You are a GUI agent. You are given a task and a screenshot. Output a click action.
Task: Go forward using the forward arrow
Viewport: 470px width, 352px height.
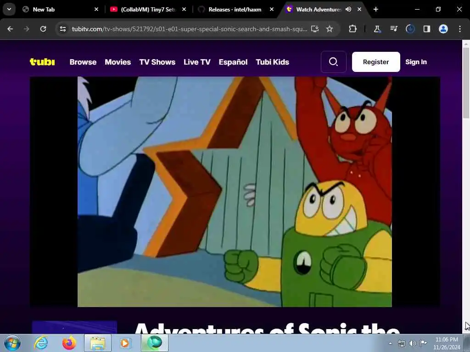(x=26, y=29)
